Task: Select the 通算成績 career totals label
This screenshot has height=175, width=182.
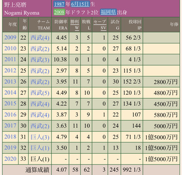Action: click(37, 170)
